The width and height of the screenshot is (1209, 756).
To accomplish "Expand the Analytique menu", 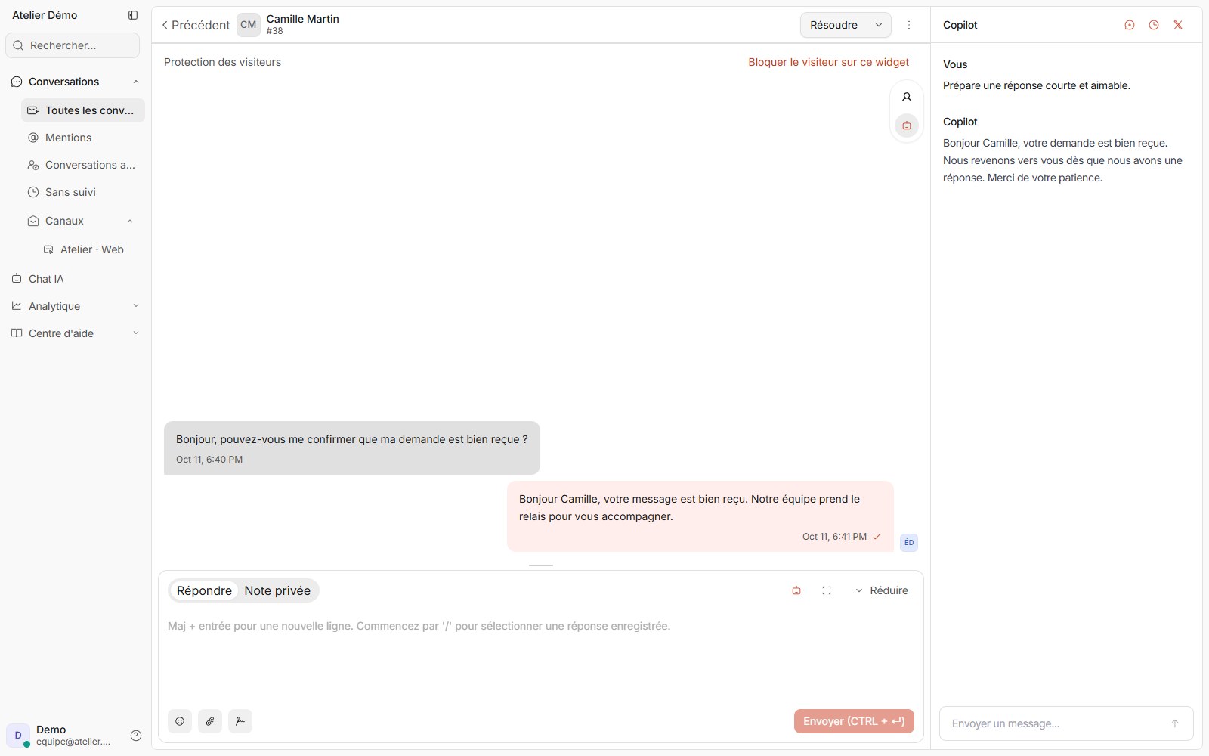I will click(x=75, y=306).
